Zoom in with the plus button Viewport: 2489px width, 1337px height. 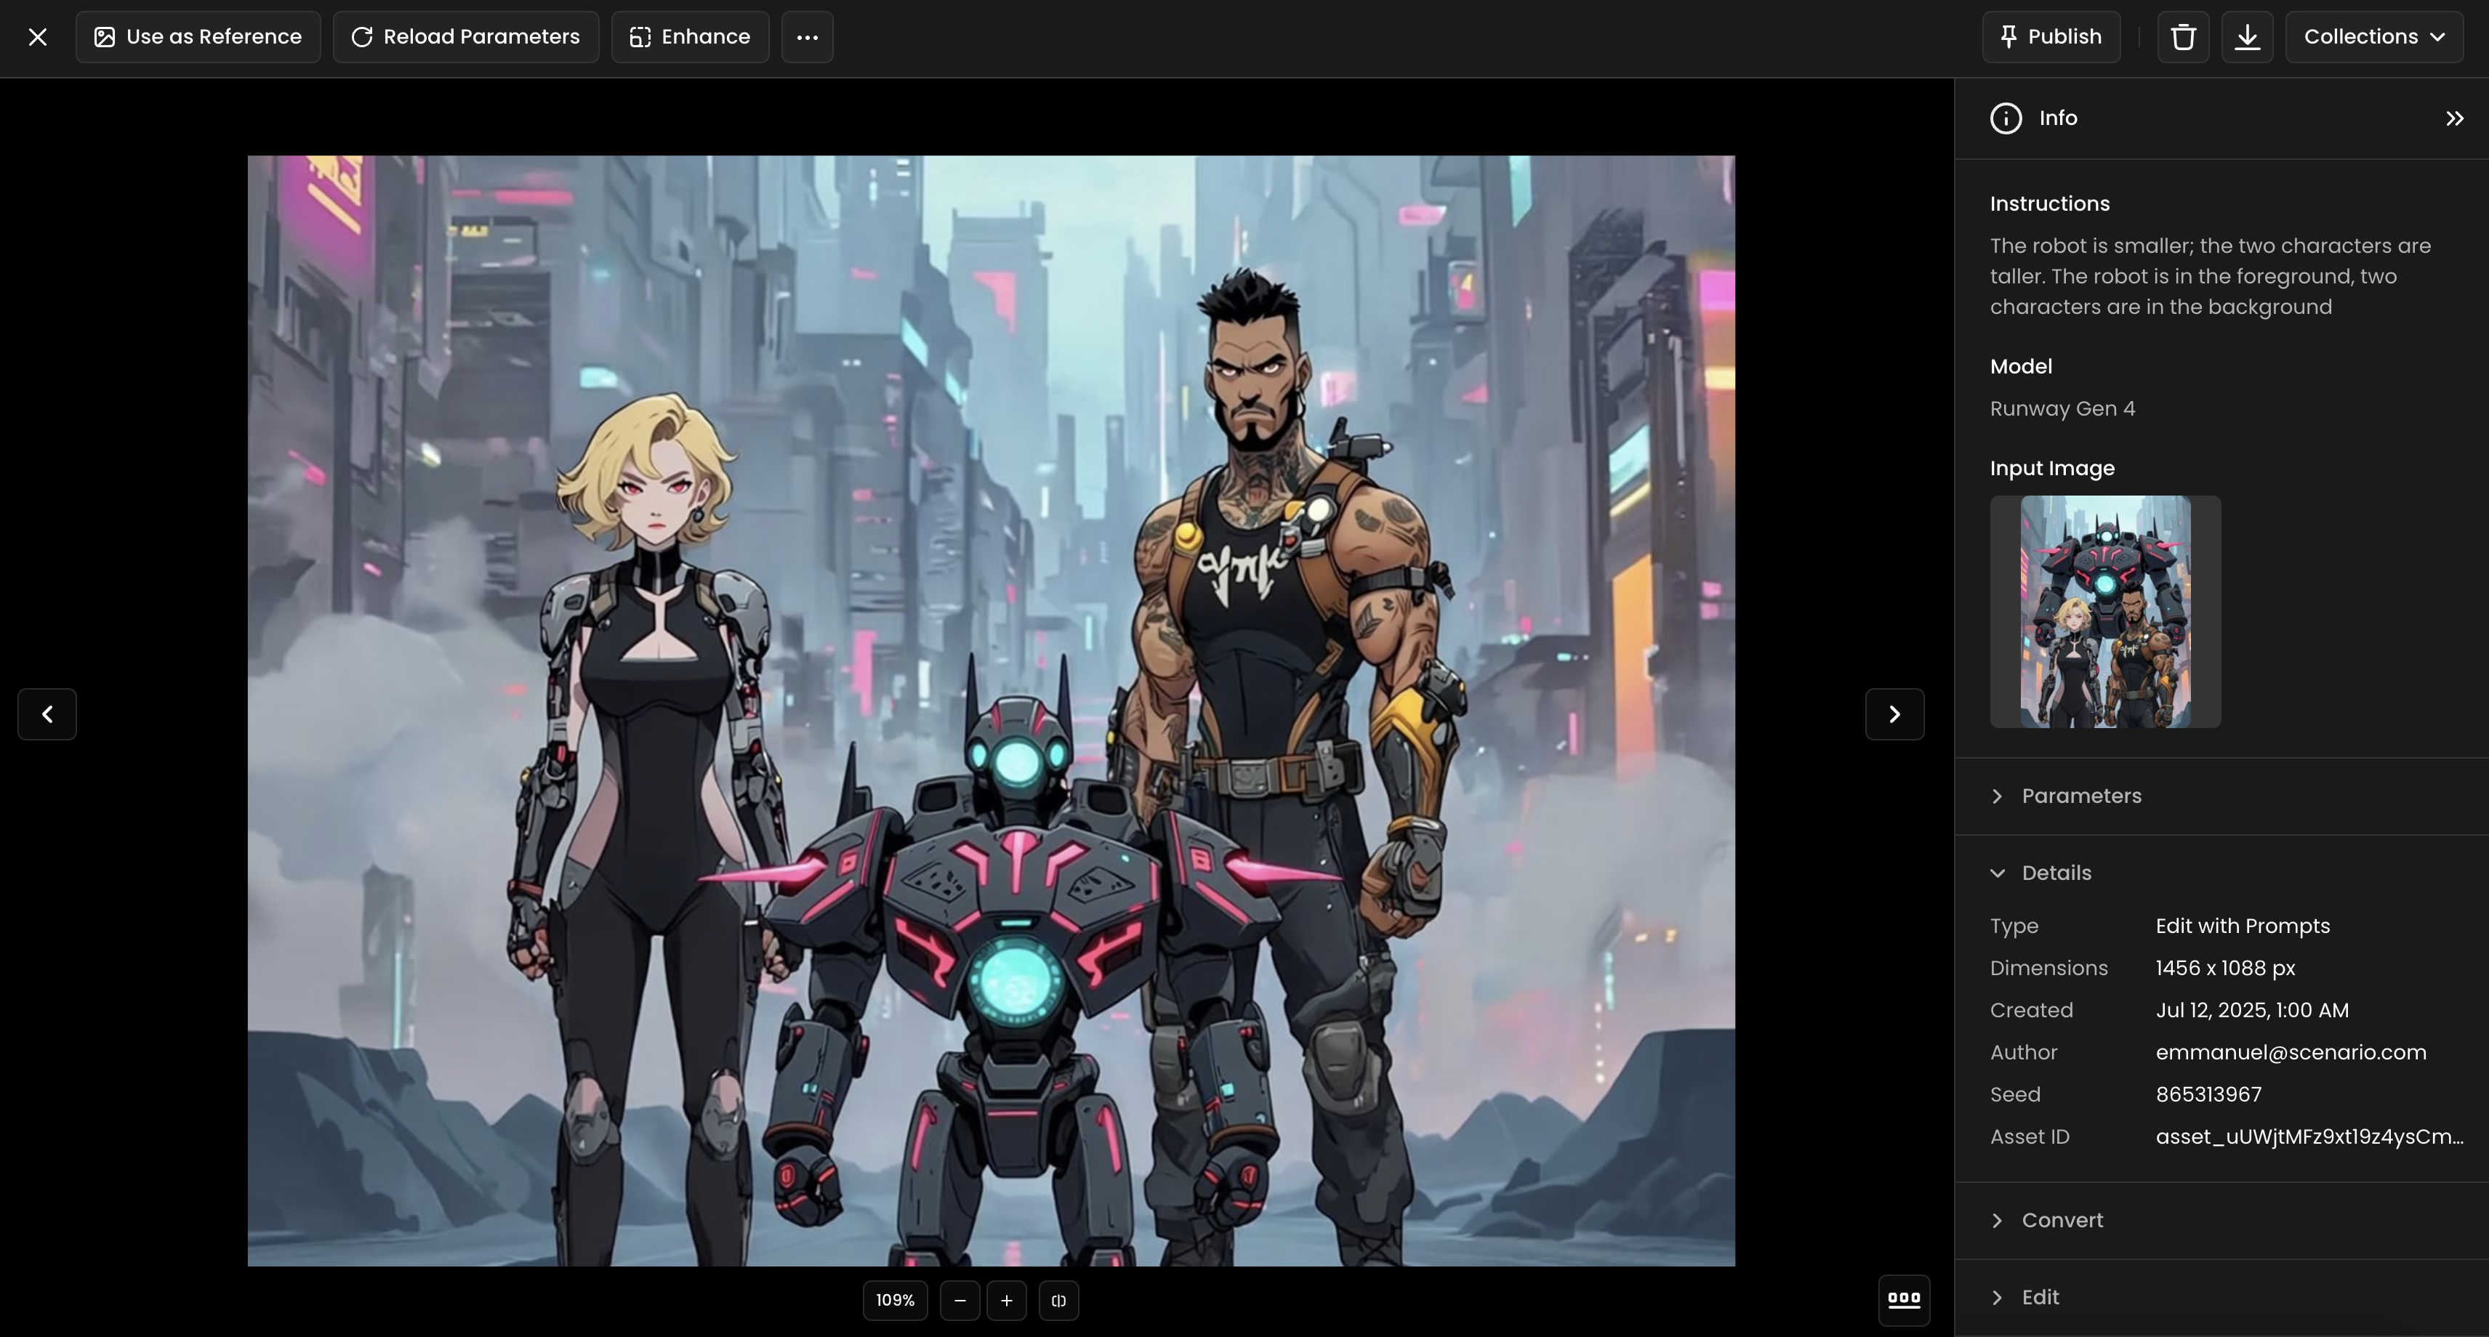coord(1006,1300)
